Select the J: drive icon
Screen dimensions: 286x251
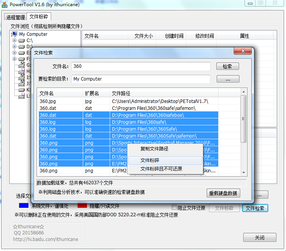click(22, 84)
